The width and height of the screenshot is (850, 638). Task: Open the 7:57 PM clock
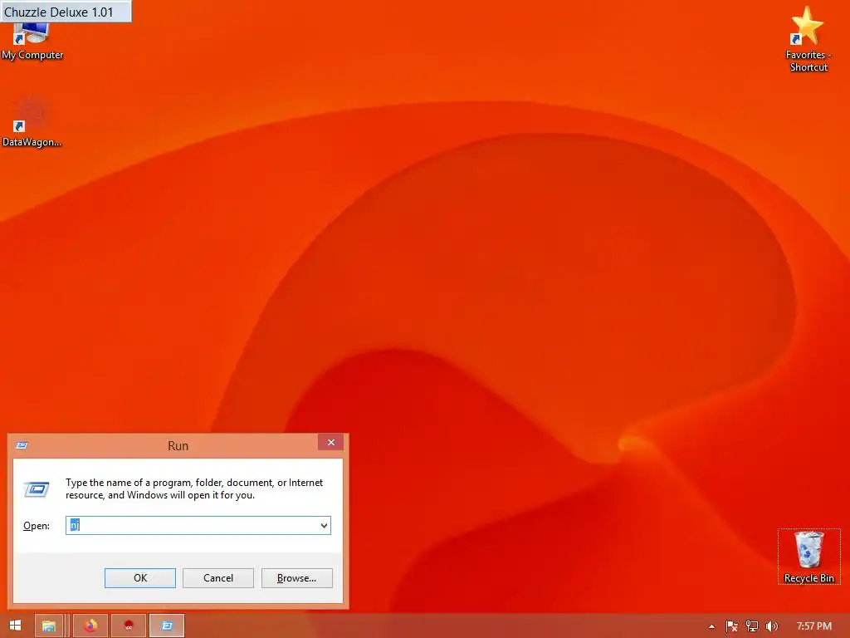[x=813, y=626]
